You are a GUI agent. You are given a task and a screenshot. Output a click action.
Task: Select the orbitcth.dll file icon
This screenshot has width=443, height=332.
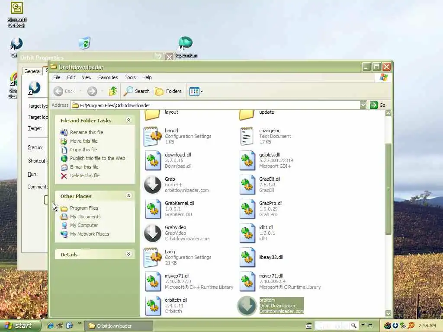153,306
